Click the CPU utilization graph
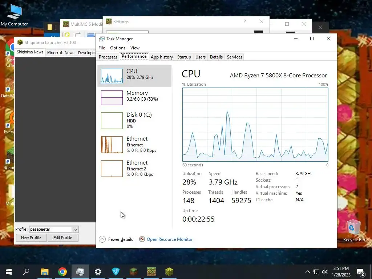Screen dimensions: 372x279 [255, 125]
